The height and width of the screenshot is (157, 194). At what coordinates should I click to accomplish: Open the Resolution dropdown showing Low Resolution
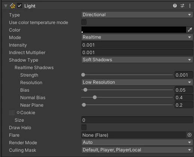pos(137,82)
